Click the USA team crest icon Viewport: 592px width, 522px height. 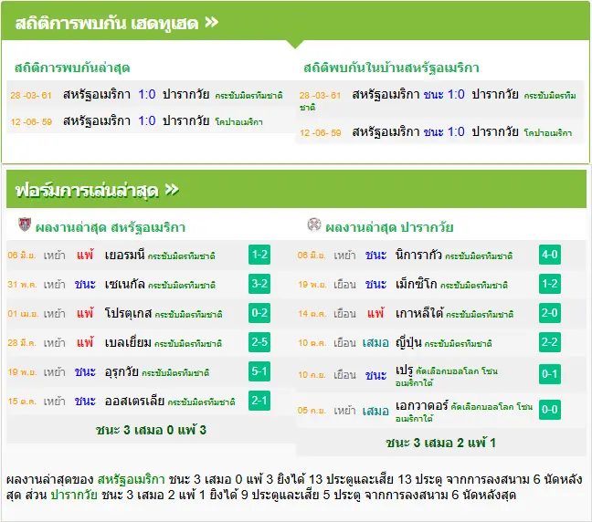(x=25, y=224)
